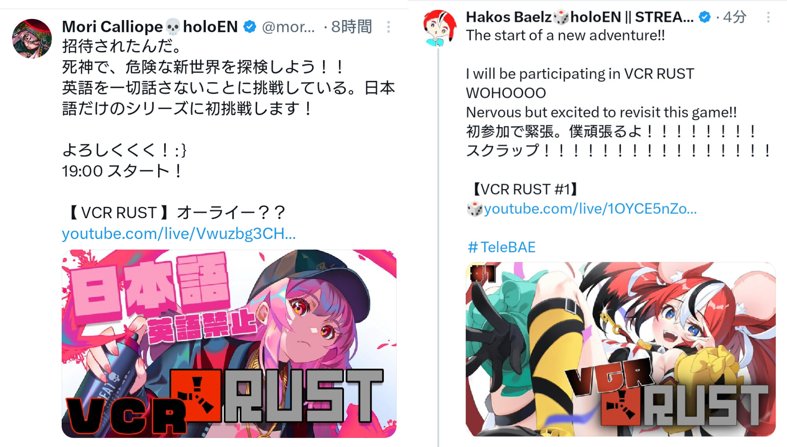Viewport: 787px width, 447px height.
Task: Click the 8時間 timestamp on Calliope's tweet
Action: tap(351, 27)
